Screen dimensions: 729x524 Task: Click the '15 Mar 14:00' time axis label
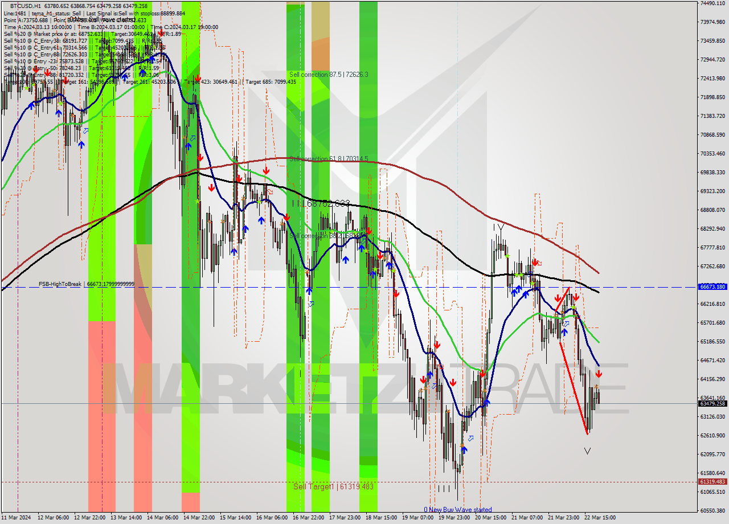click(x=235, y=518)
